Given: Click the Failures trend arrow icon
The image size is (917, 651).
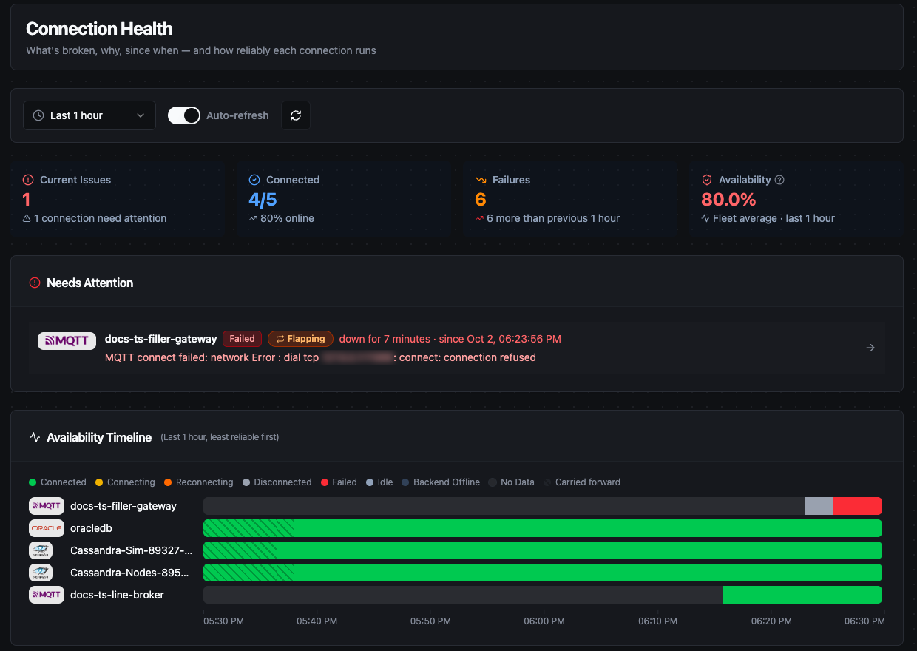Looking at the screenshot, I should 481,180.
